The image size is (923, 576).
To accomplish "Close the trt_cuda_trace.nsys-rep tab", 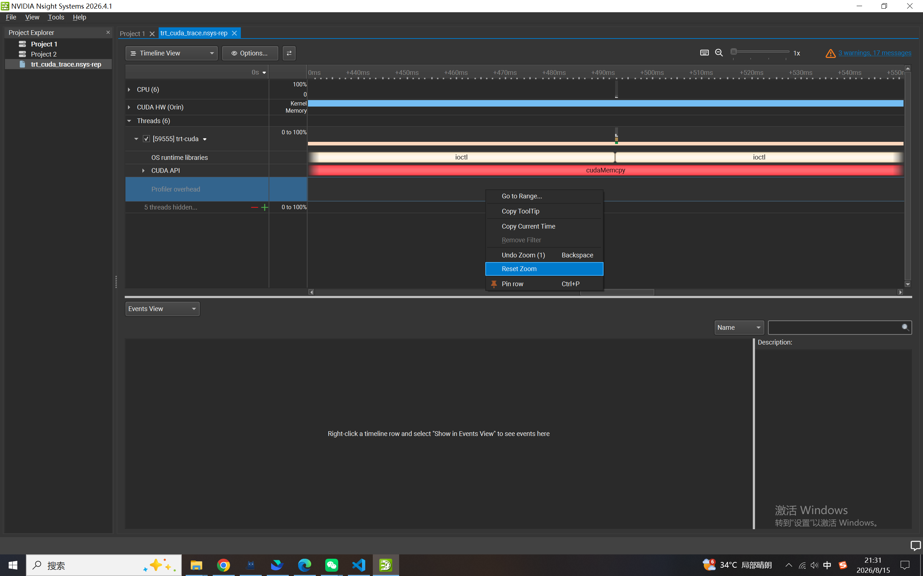I will pyautogui.click(x=235, y=33).
